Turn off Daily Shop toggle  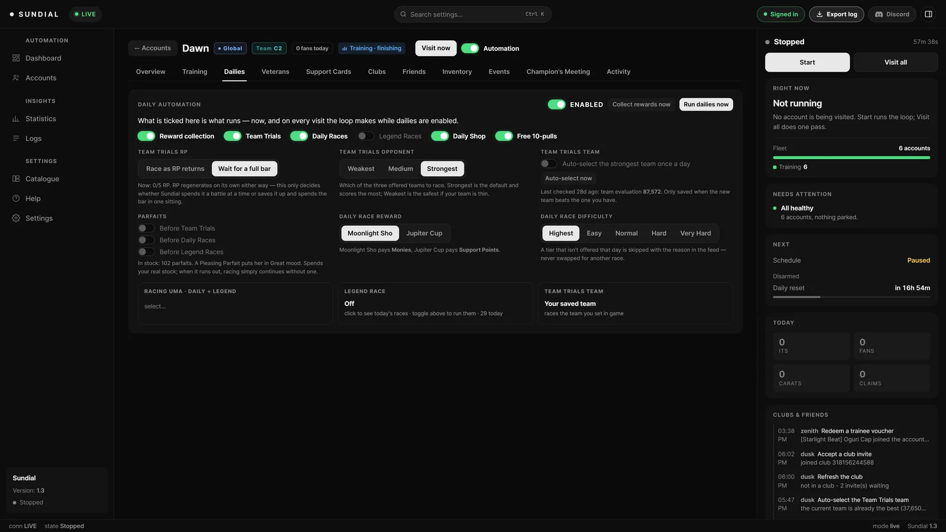pos(440,136)
